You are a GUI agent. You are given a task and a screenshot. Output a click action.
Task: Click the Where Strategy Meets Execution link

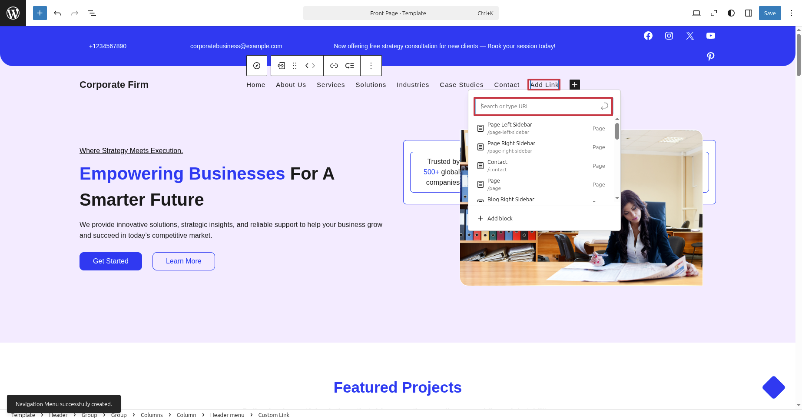pos(131,150)
